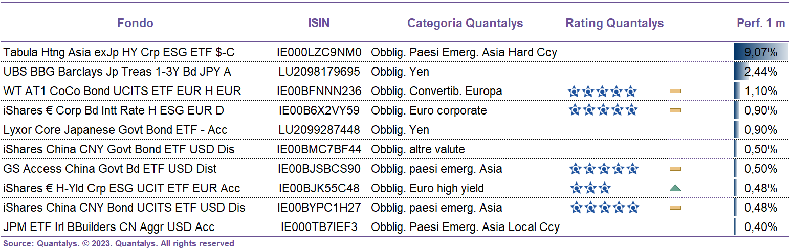Click the 2,44% performance bar

click(760, 72)
